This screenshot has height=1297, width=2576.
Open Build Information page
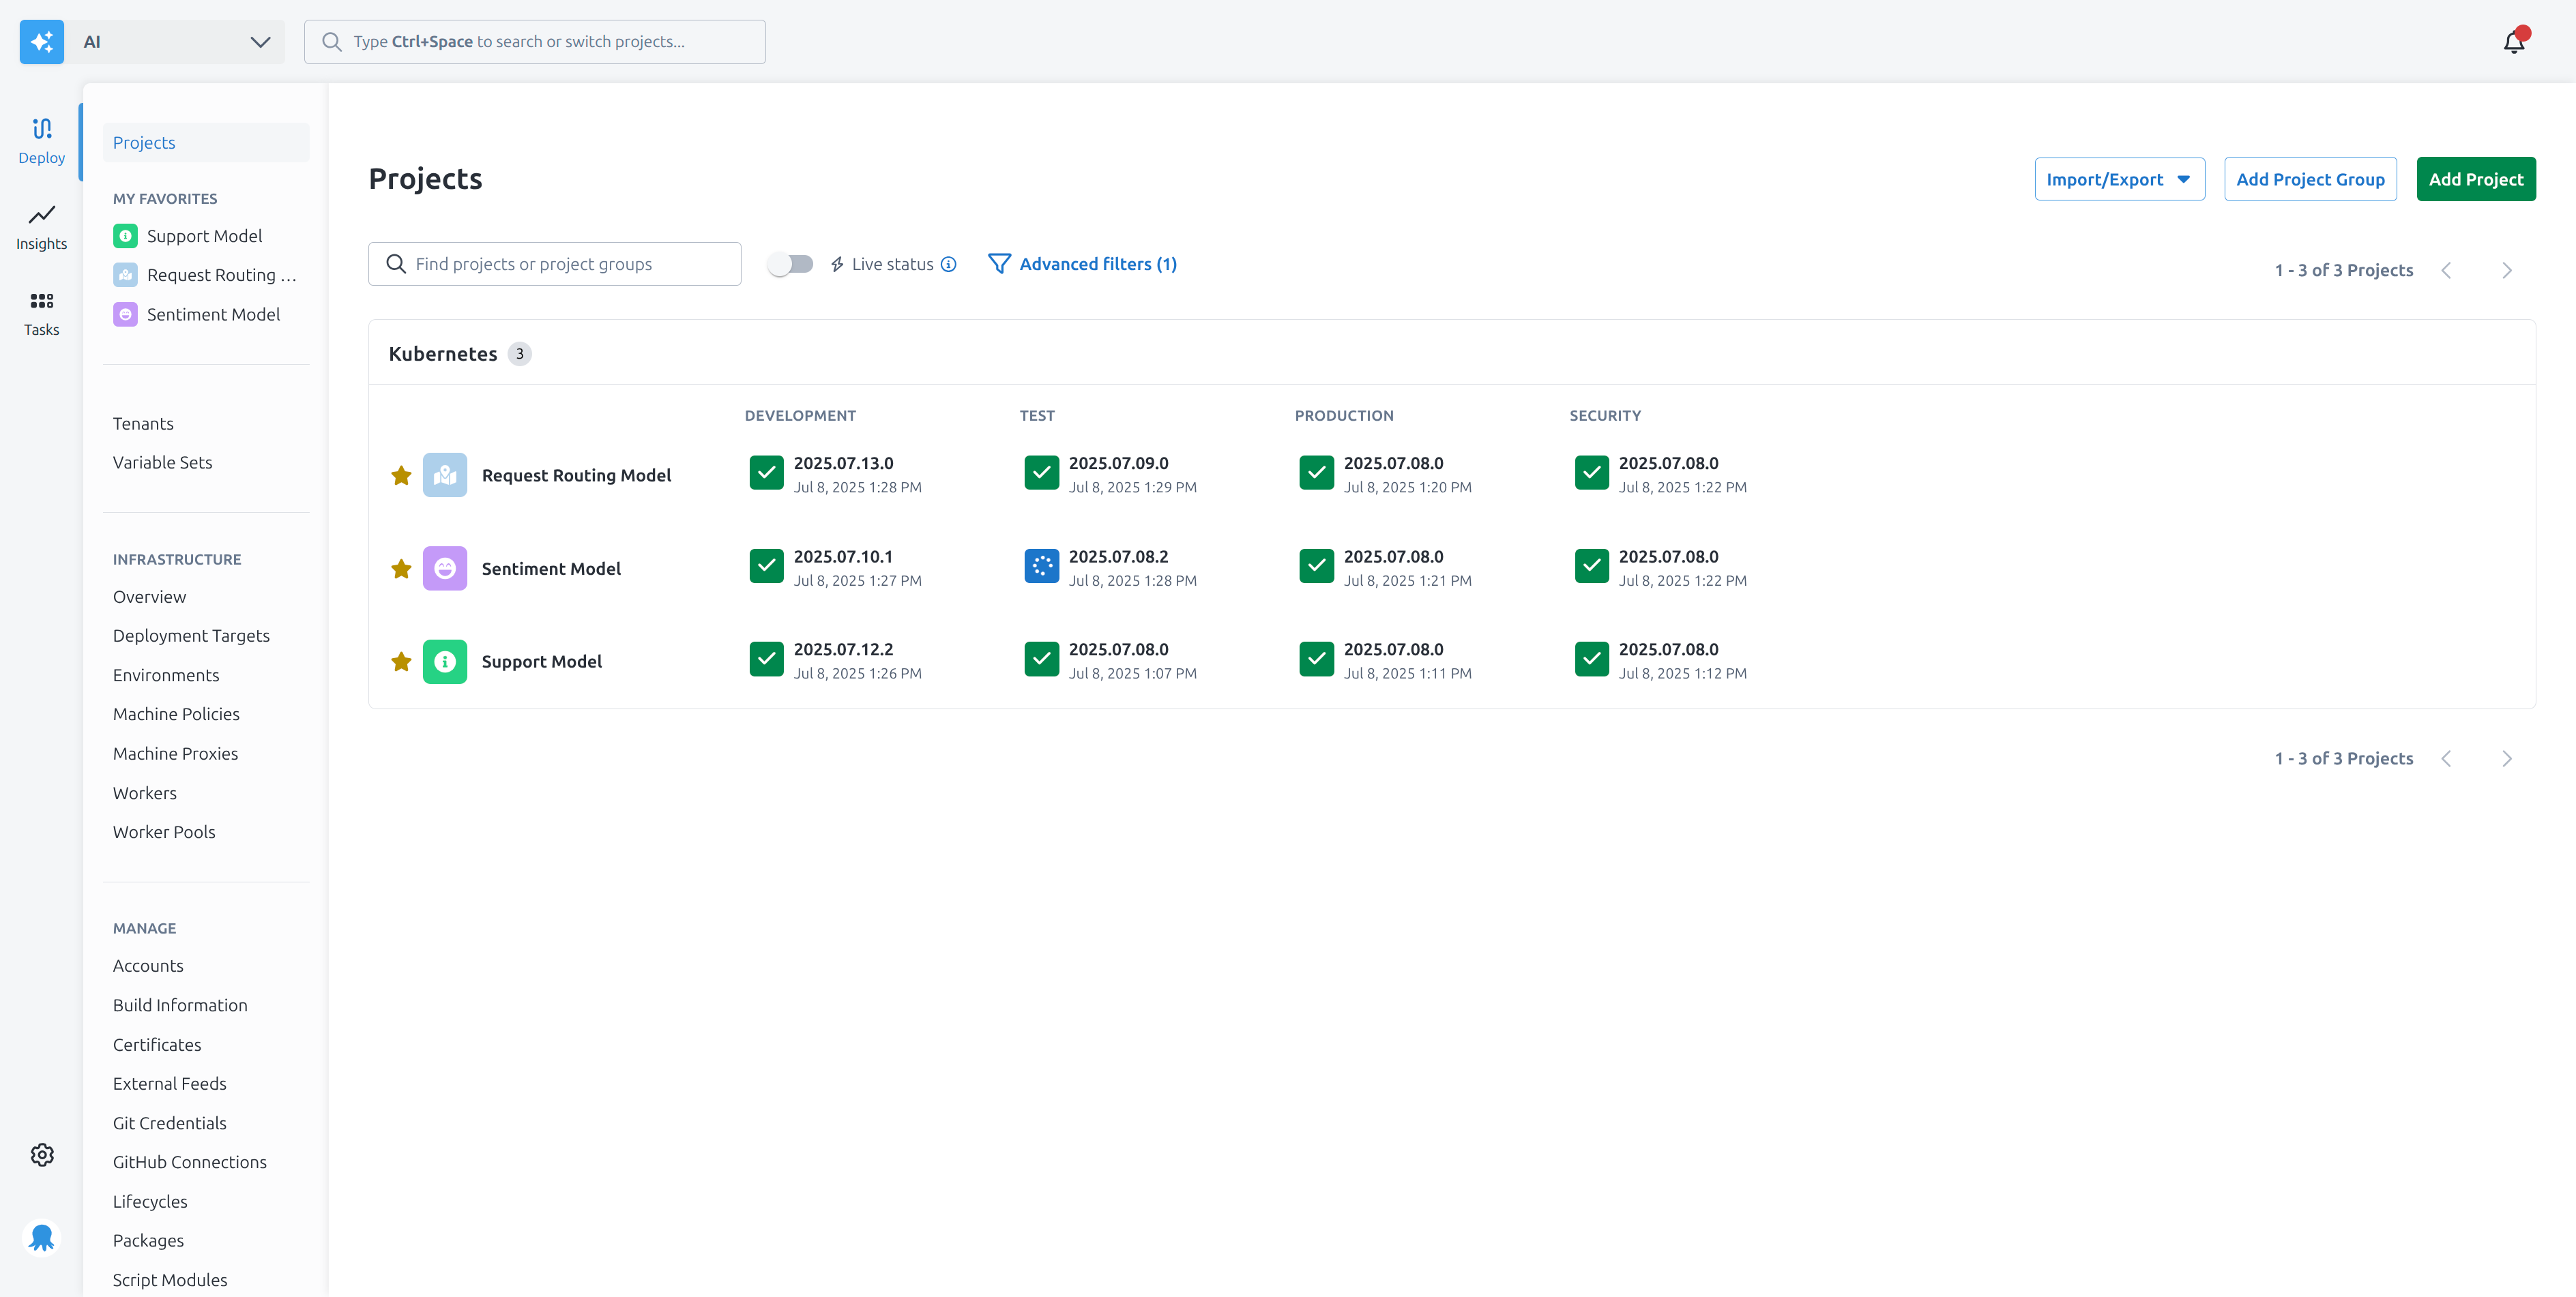[x=180, y=1005]
